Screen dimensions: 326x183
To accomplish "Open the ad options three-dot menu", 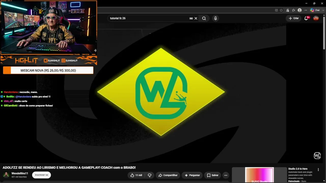I will [x=318, y=170].
